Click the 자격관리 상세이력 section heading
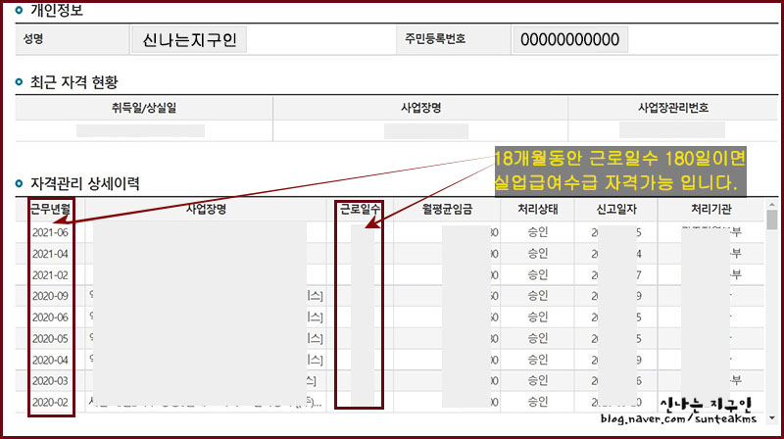 point(85,183)
